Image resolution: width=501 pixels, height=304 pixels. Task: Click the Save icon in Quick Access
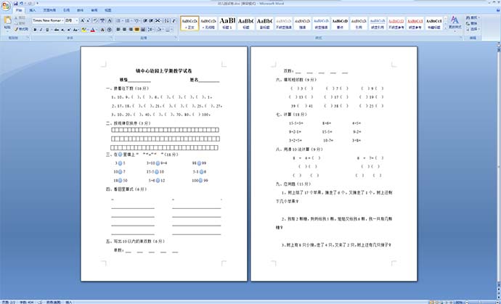[16, 3]
